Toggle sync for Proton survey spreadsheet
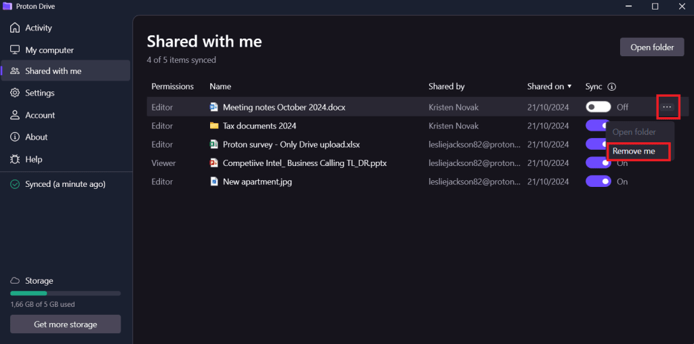 click(x=595, y=144)
